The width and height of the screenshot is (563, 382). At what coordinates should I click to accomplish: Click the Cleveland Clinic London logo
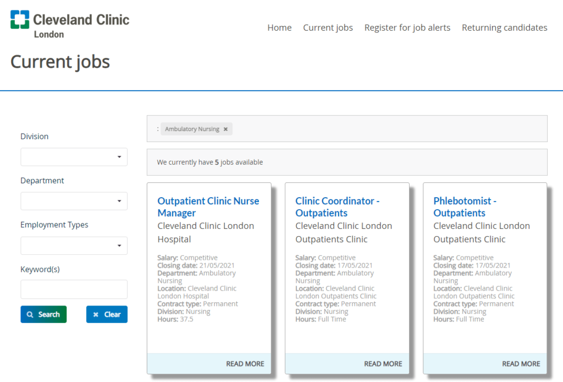tap(70, 24)
